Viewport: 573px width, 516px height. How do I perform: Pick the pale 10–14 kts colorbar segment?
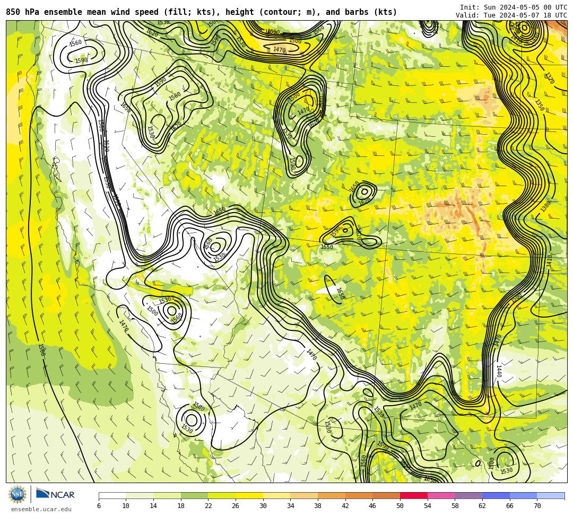pyautogui.click(x=140, y=495)
